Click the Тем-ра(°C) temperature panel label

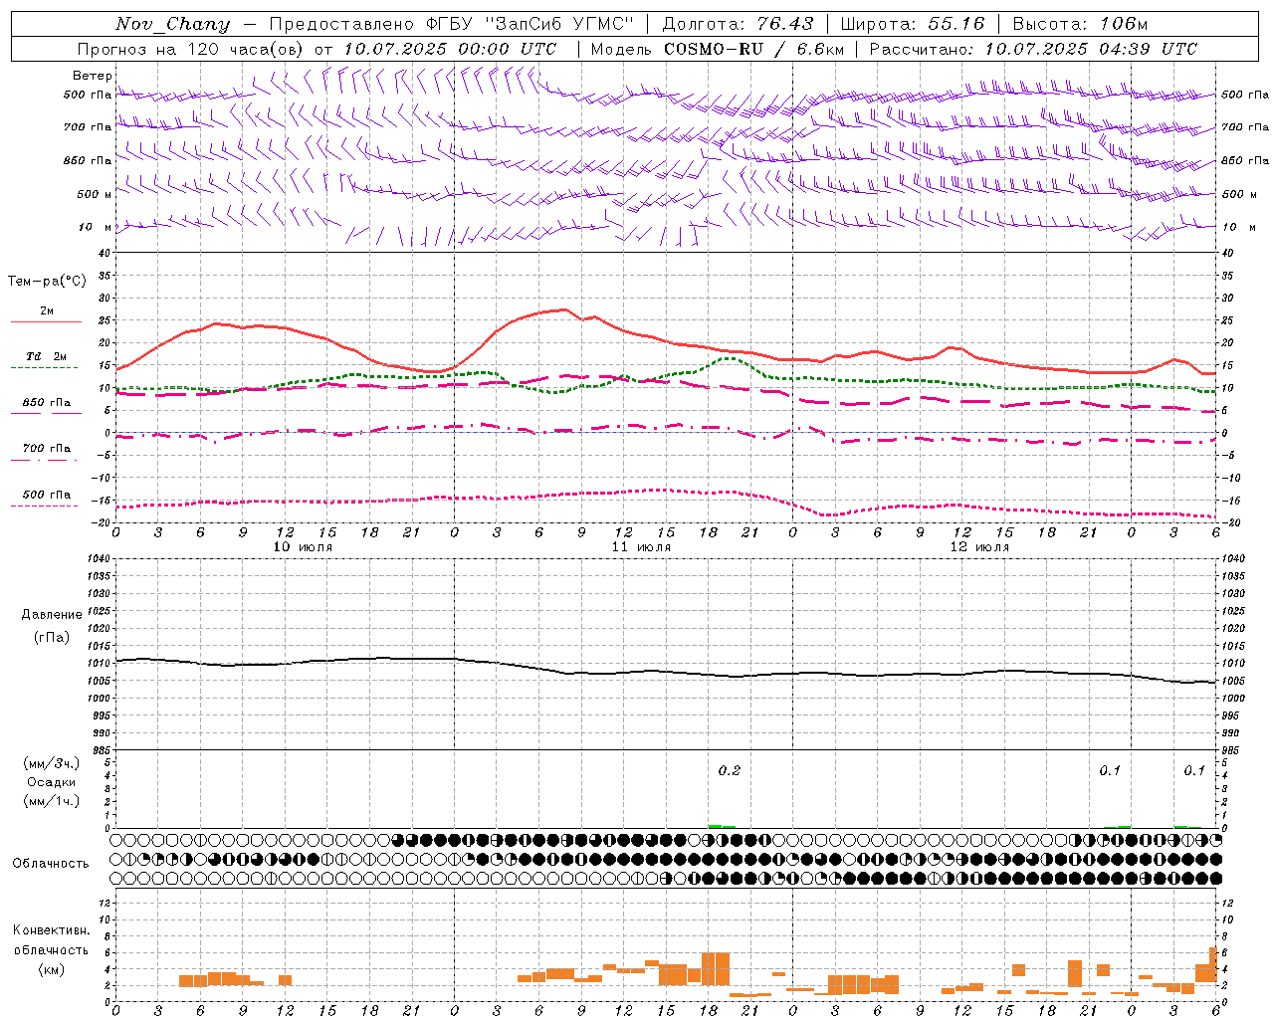coord(47,282)
